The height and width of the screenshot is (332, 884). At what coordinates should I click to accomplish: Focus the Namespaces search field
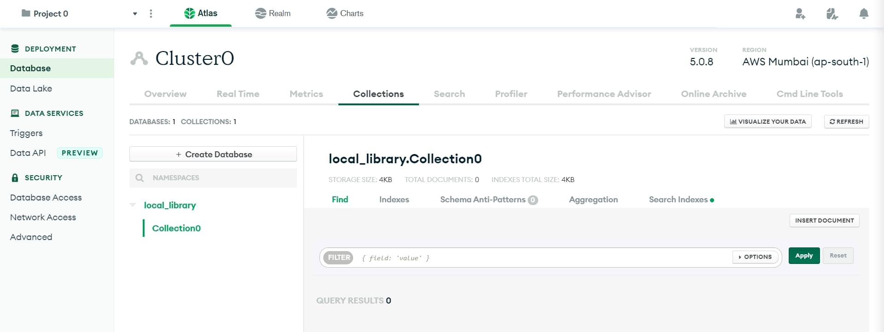tap(213, 178)
